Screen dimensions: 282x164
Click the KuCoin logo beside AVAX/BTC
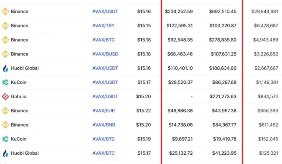tap(5, 139)
